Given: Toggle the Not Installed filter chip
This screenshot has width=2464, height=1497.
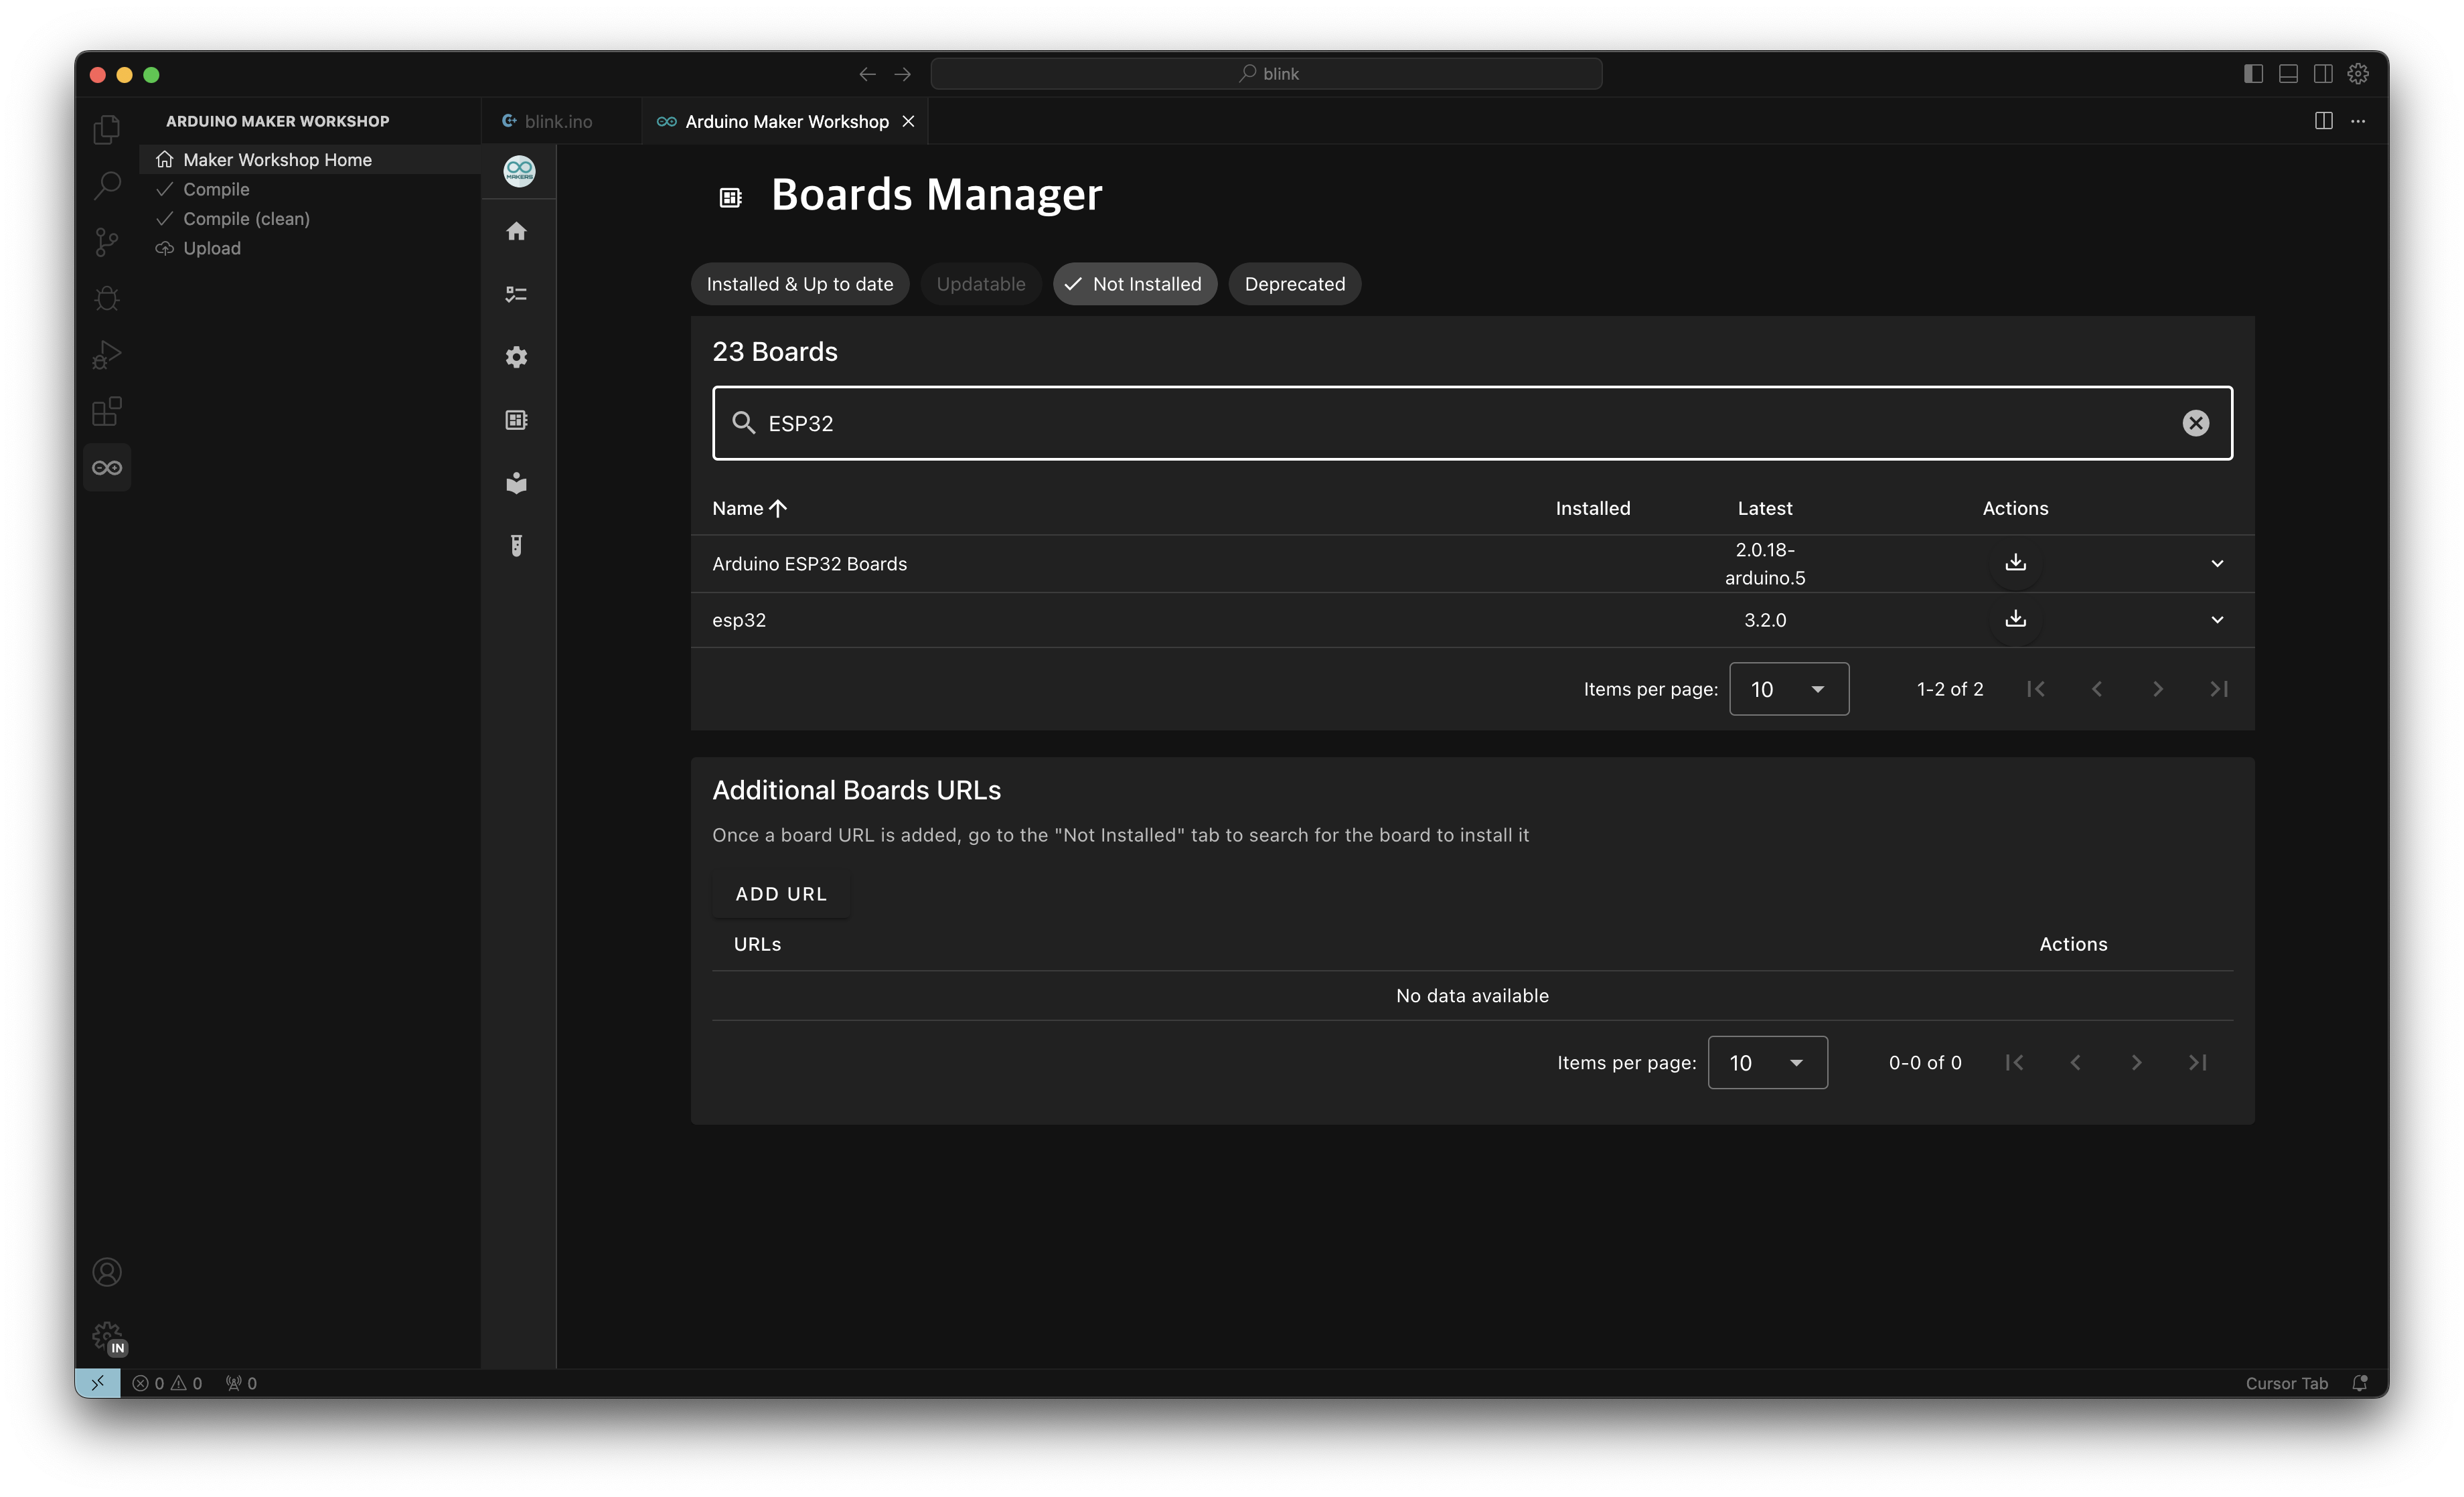Looking at the screenshot, I should coord(1134,284).
